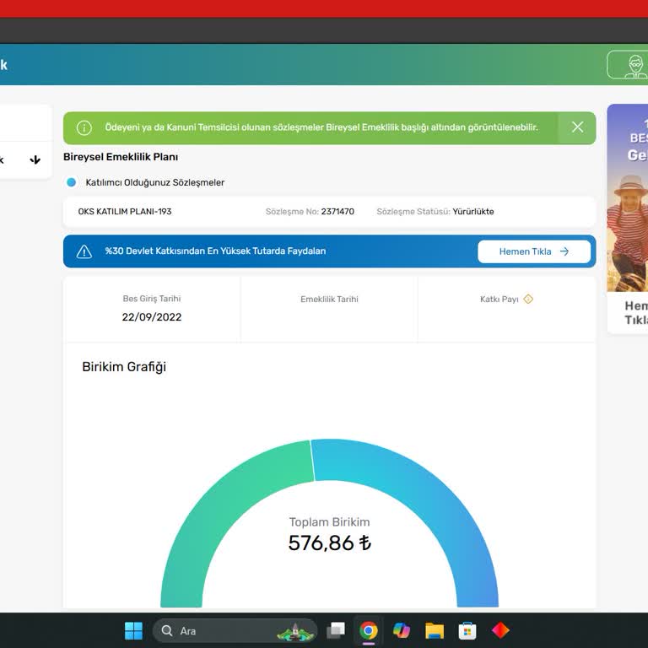The width and height of the screenshot is (648, 648).
Task: Open the user profile icon in header
Action: pos(634,65)
